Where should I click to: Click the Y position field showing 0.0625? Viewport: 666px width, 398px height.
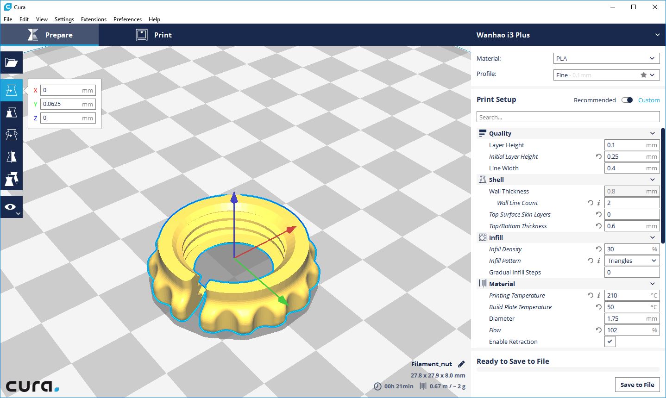[68, 104]
